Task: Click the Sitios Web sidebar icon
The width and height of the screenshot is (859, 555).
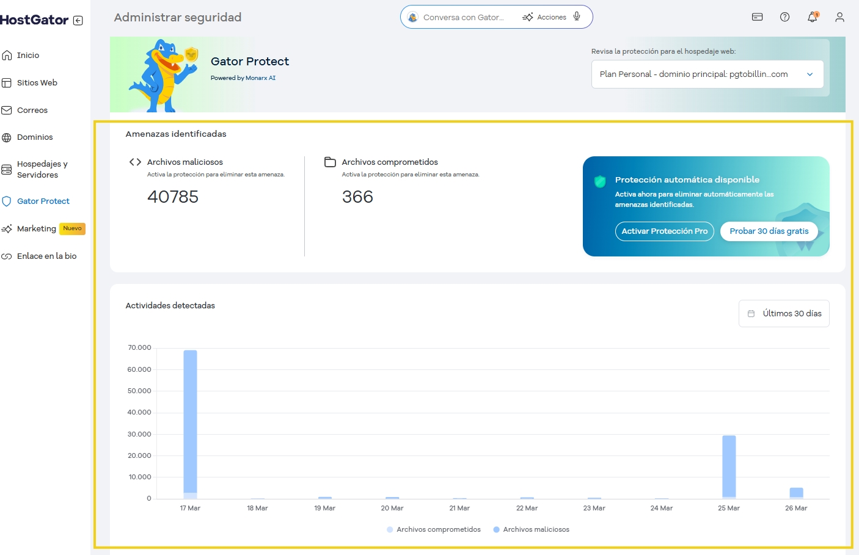Action: pyautogui.click(x=6, y=82)
